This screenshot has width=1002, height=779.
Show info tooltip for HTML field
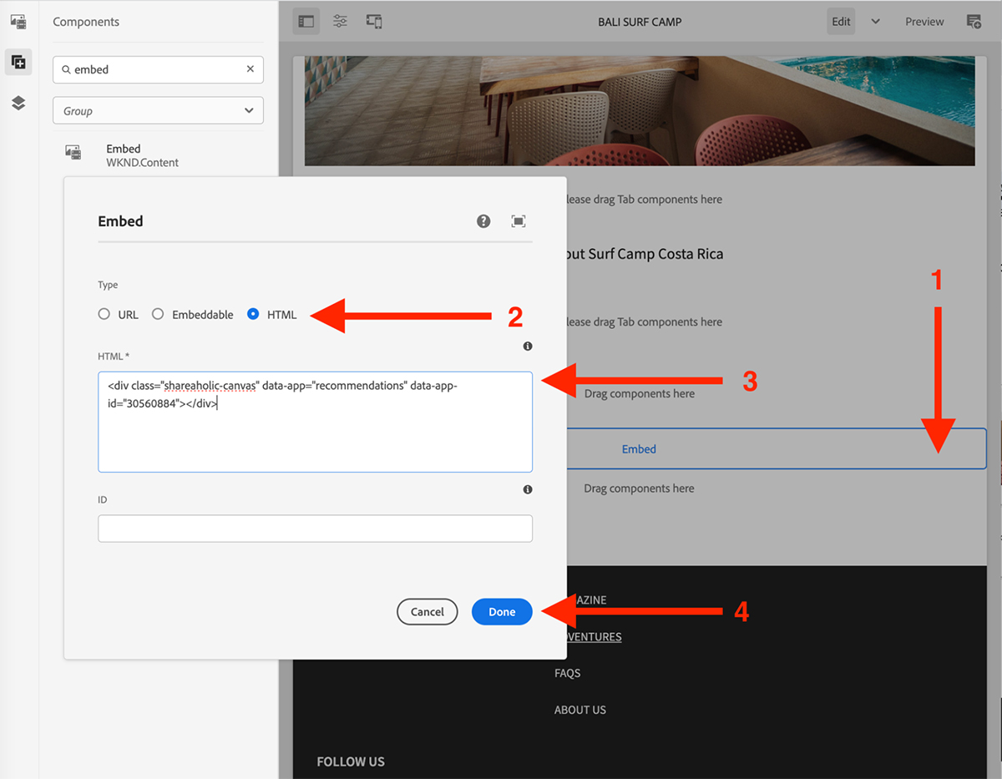tap(528, 346)
